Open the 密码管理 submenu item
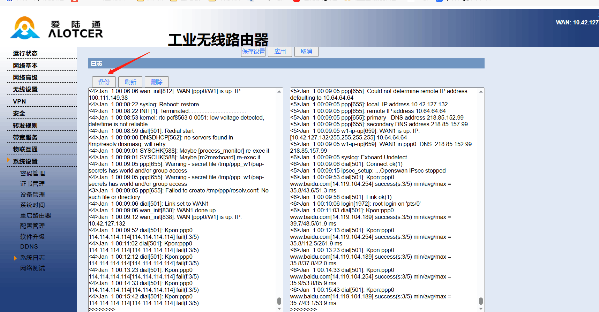This screenshot has height=312, width=599. coord(32,173)
